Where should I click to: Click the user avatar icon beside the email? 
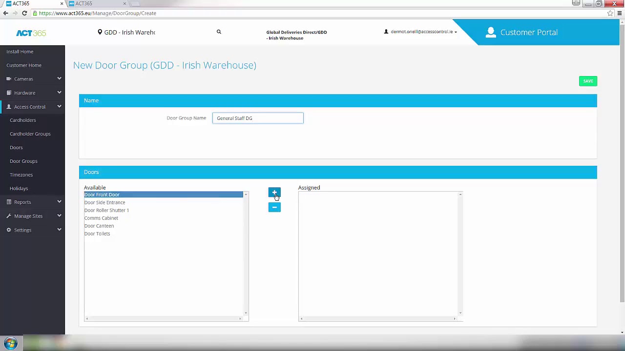(x=386, y=32)
